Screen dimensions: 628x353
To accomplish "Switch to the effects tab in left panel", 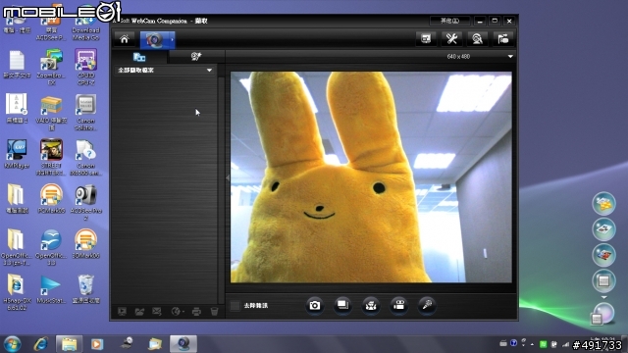I will click(196, 57).
